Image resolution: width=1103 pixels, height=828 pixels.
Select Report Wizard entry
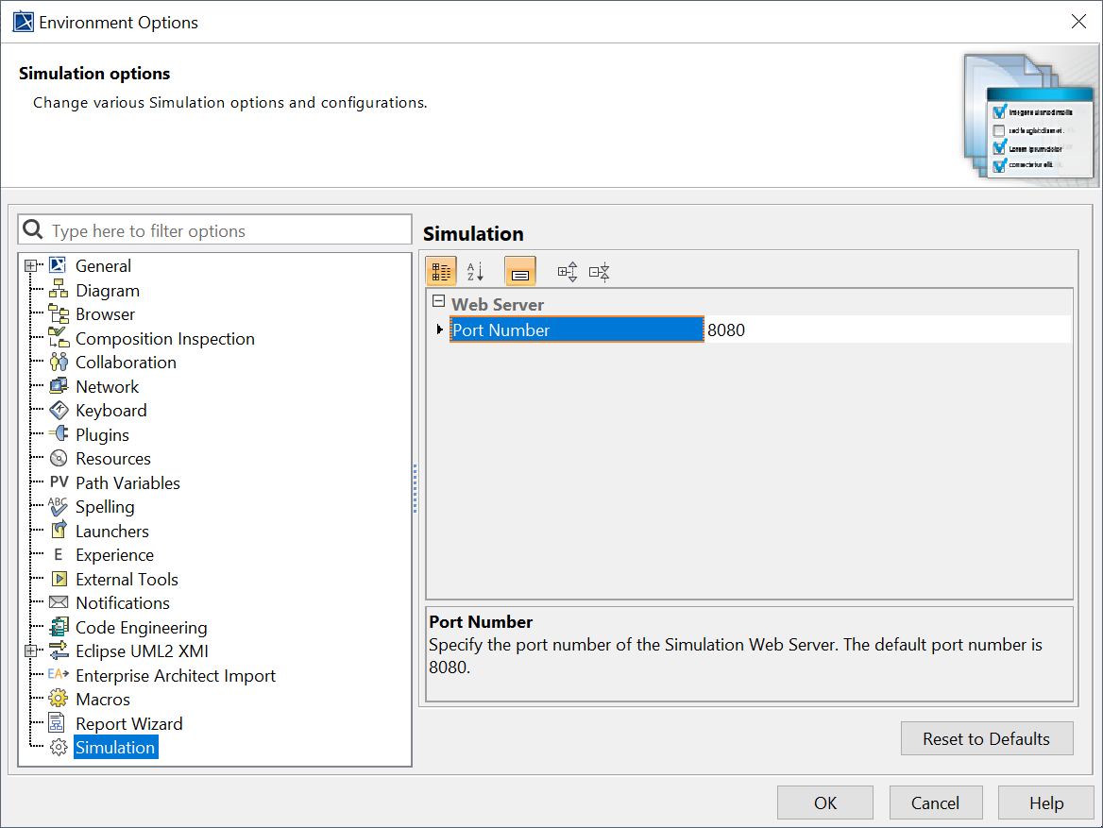click(128, 723)
